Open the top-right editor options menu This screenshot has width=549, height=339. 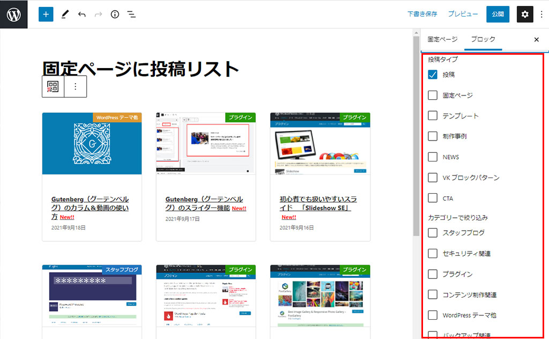coord(541,14)
